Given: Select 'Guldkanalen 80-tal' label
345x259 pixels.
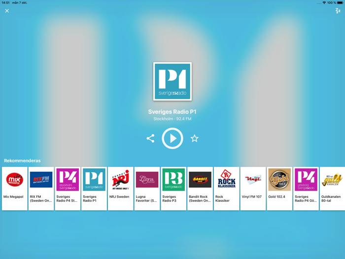Looking at the screenshot, I should [x=331, y=199].
